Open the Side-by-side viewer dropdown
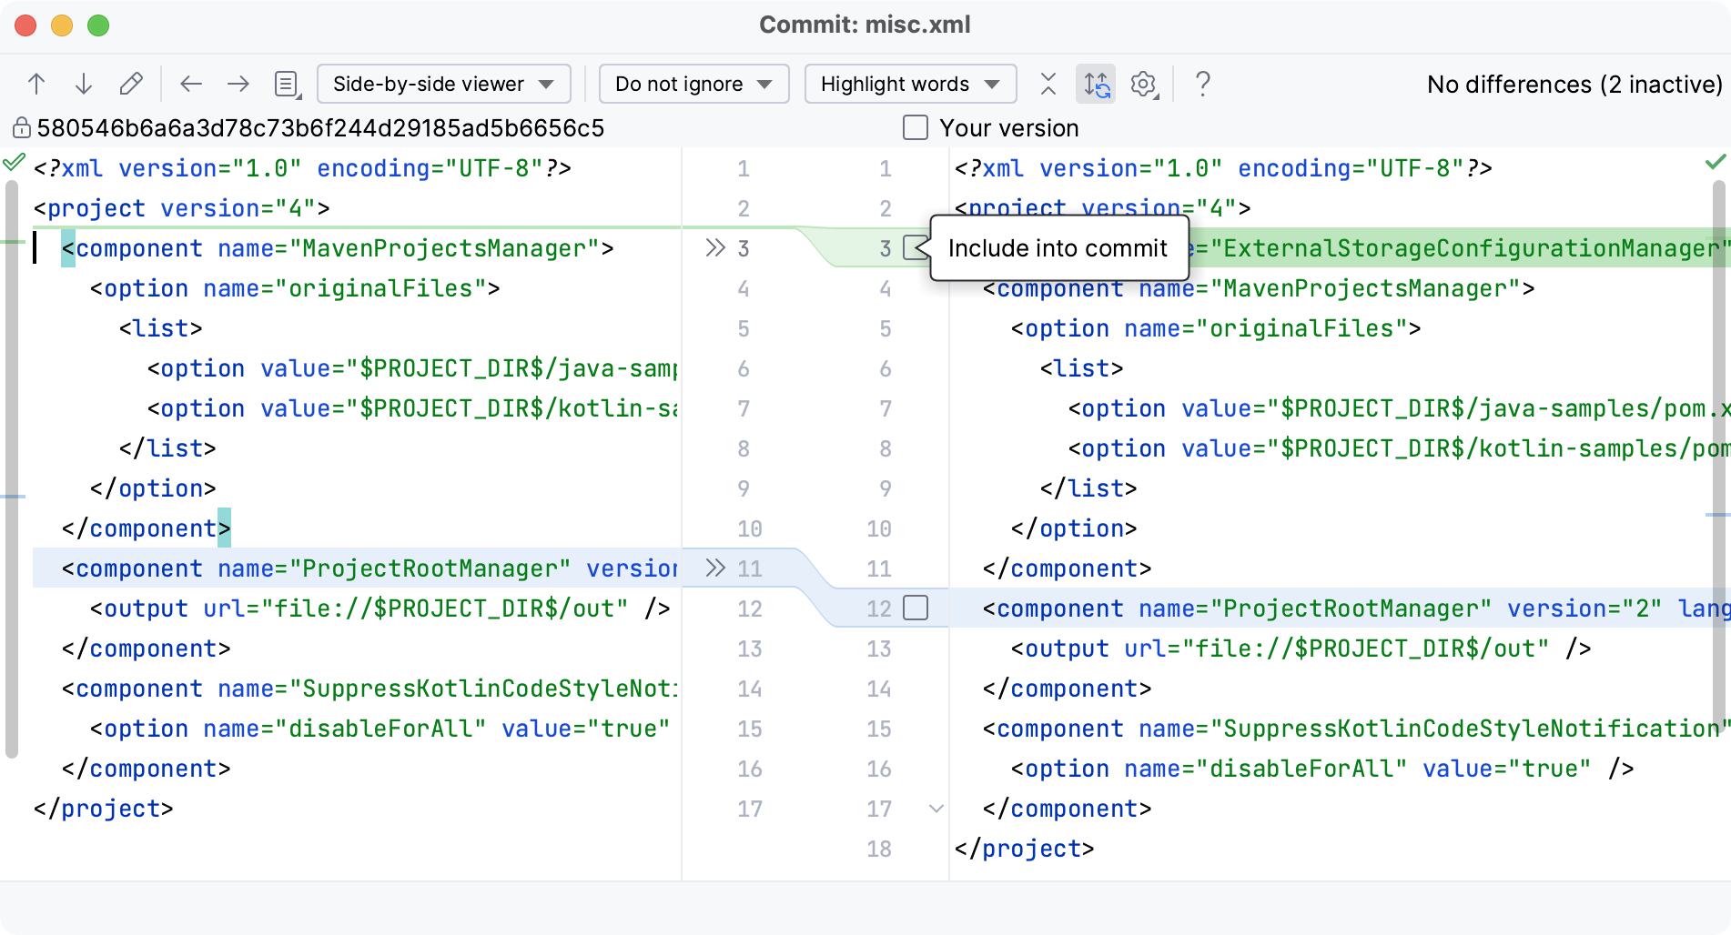The height and width of the screenshot is (935, 1731). click(x=442, y=84)
